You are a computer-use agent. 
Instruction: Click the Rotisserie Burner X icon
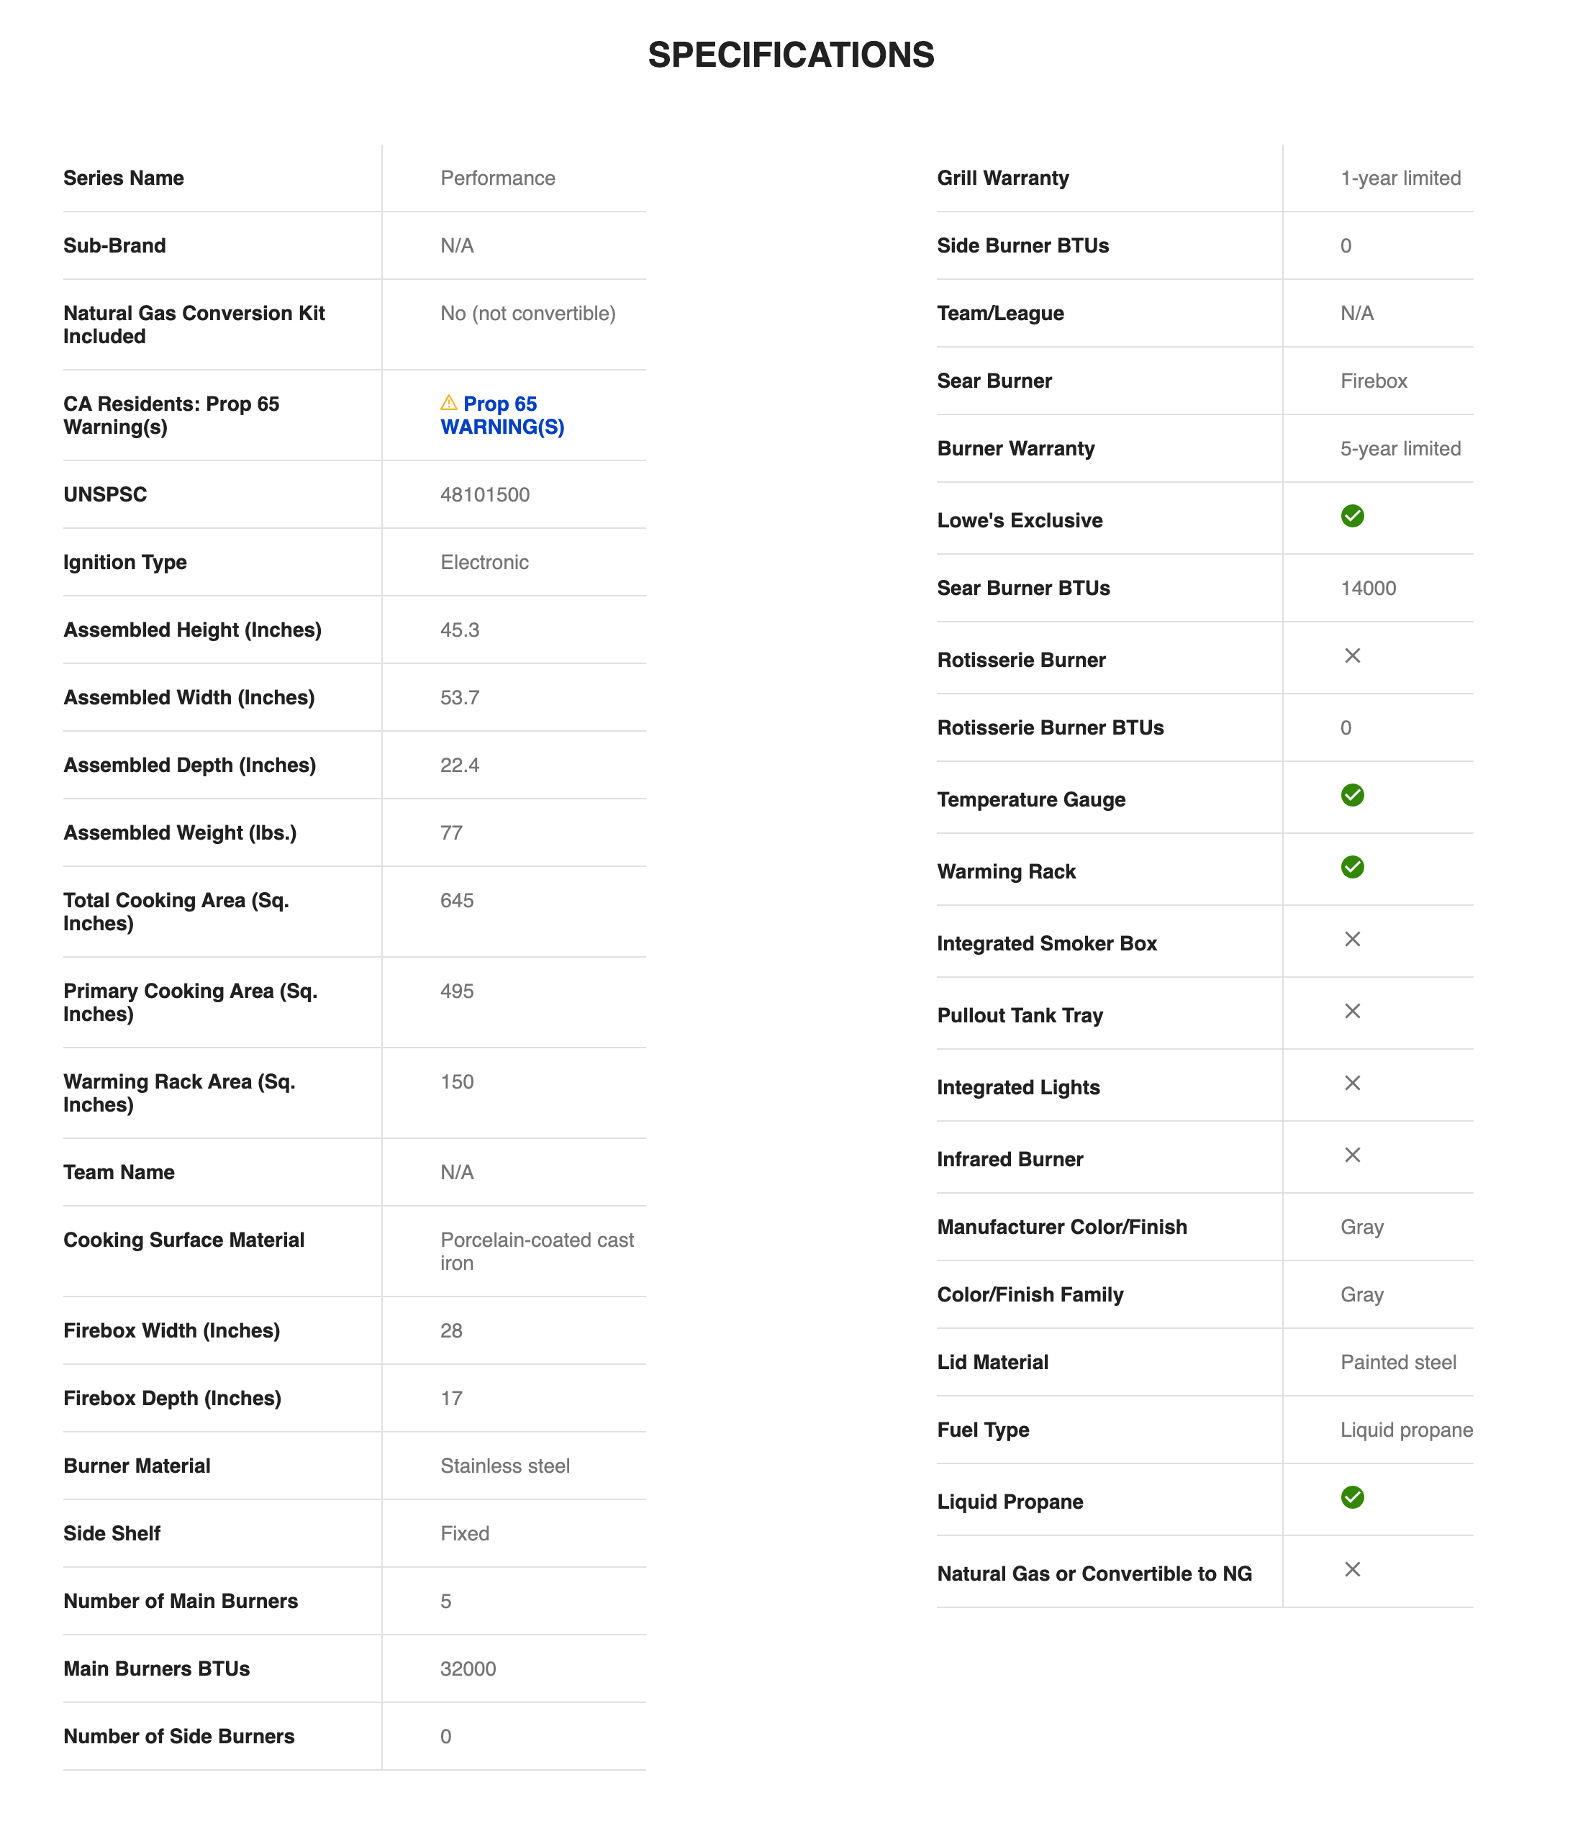(x=1351, y=655)
